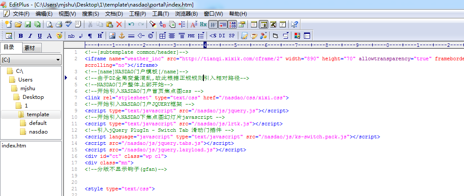Click the Cut scissors icon

point(90,24)
